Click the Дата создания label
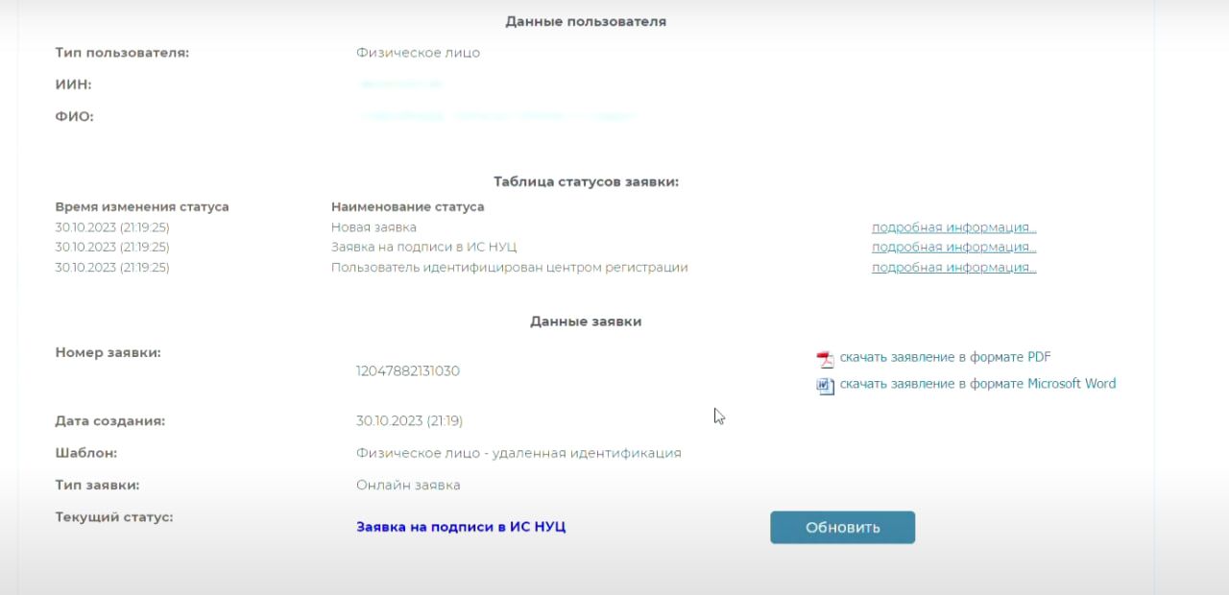This screenshot has height=595, width=1229. click(x=110, y=420)
